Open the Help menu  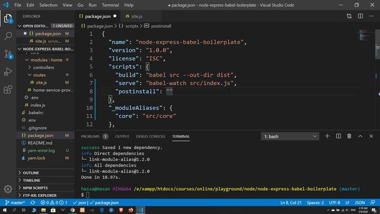[129, 5]
